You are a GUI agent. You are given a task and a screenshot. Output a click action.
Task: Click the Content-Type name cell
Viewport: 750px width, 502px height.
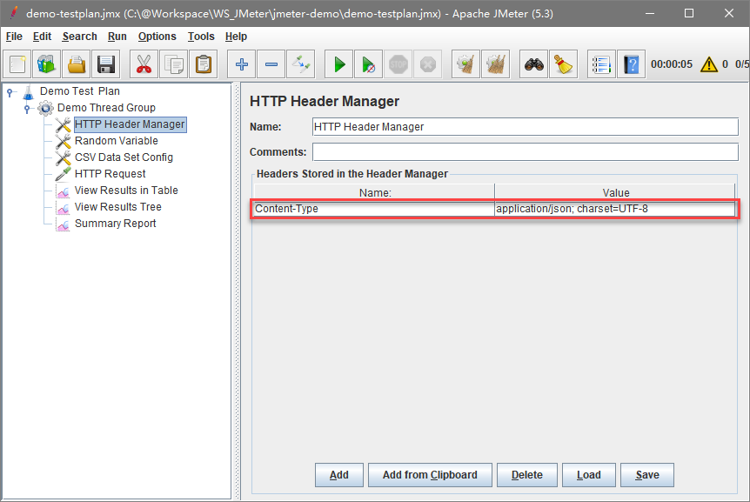[373, 209]
